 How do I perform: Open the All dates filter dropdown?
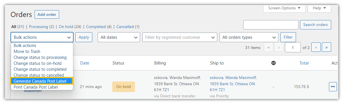tap(119, 37)
